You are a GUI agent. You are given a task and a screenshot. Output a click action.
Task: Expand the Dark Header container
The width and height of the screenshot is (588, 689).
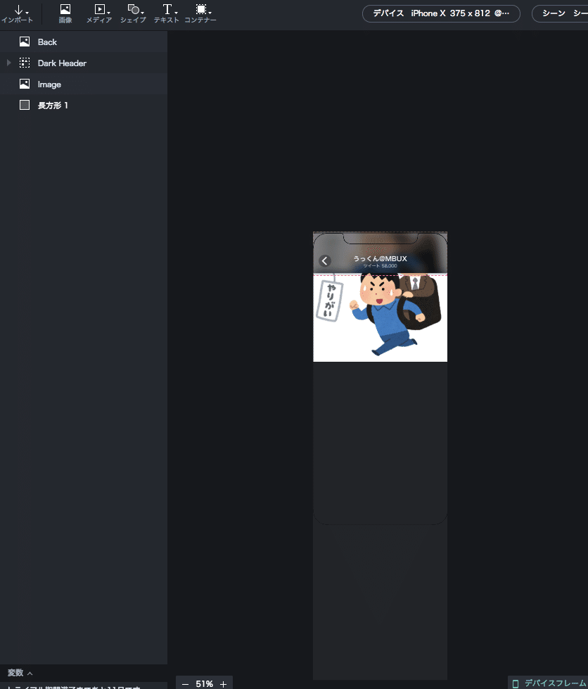[x=8, y=63]
